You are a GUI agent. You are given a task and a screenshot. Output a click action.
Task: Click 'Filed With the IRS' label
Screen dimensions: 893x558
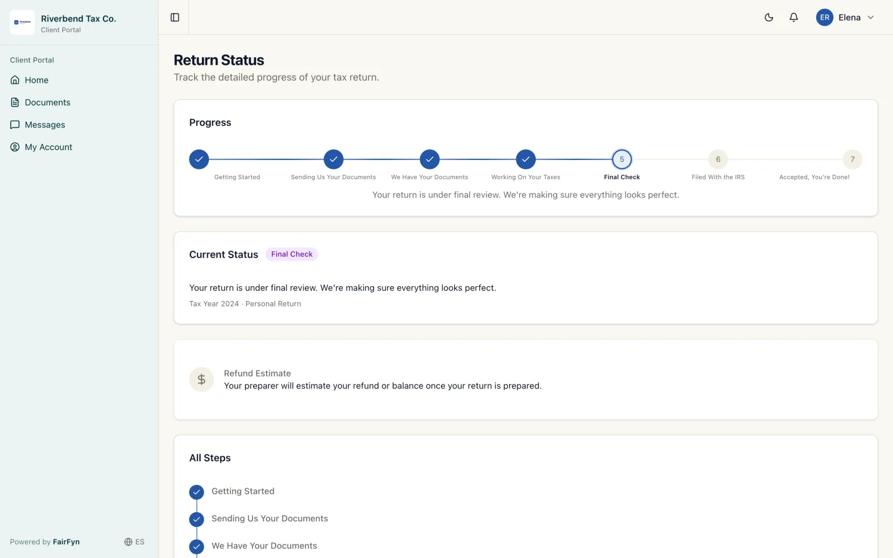click(x=718, y=177)
